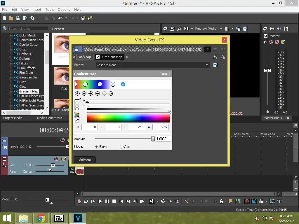This screenshot has width=299, height=224.
Task: Select Add mode radio button
Action: click(121, 147)
